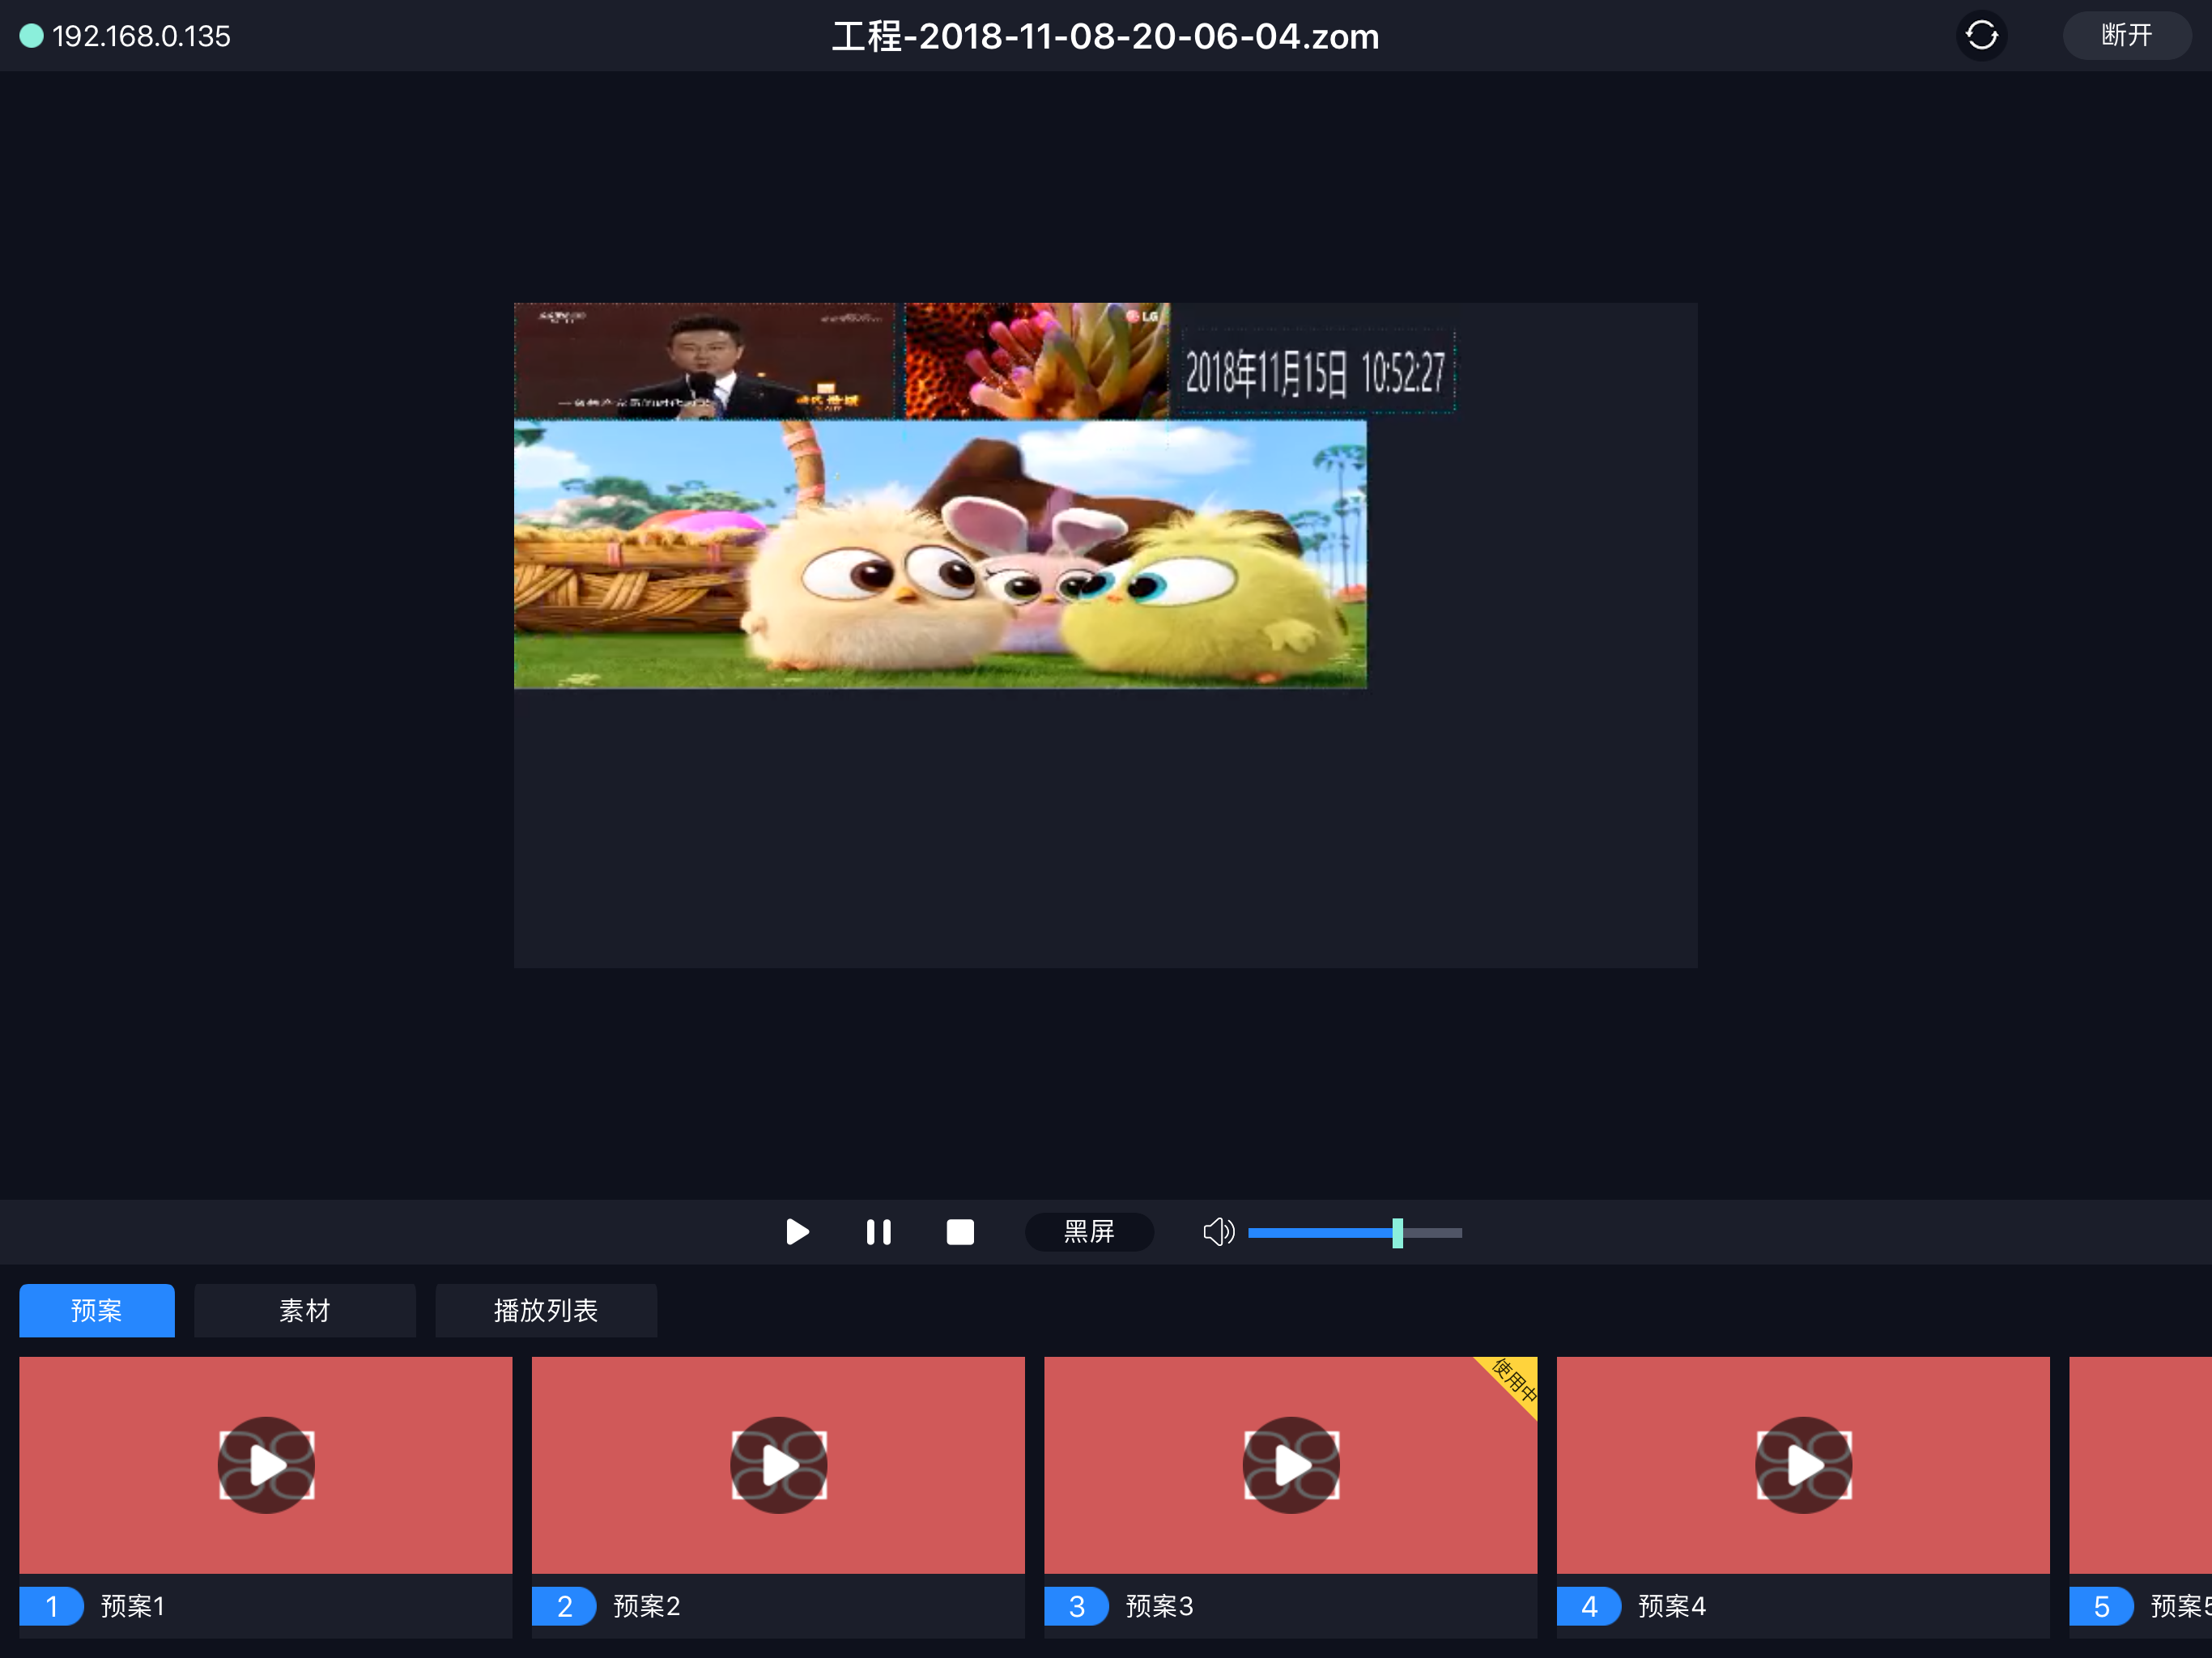This screenshot has height=1658, width=2212.
Task: Click the 黑屏 black screen button
Action: 1089,1232
